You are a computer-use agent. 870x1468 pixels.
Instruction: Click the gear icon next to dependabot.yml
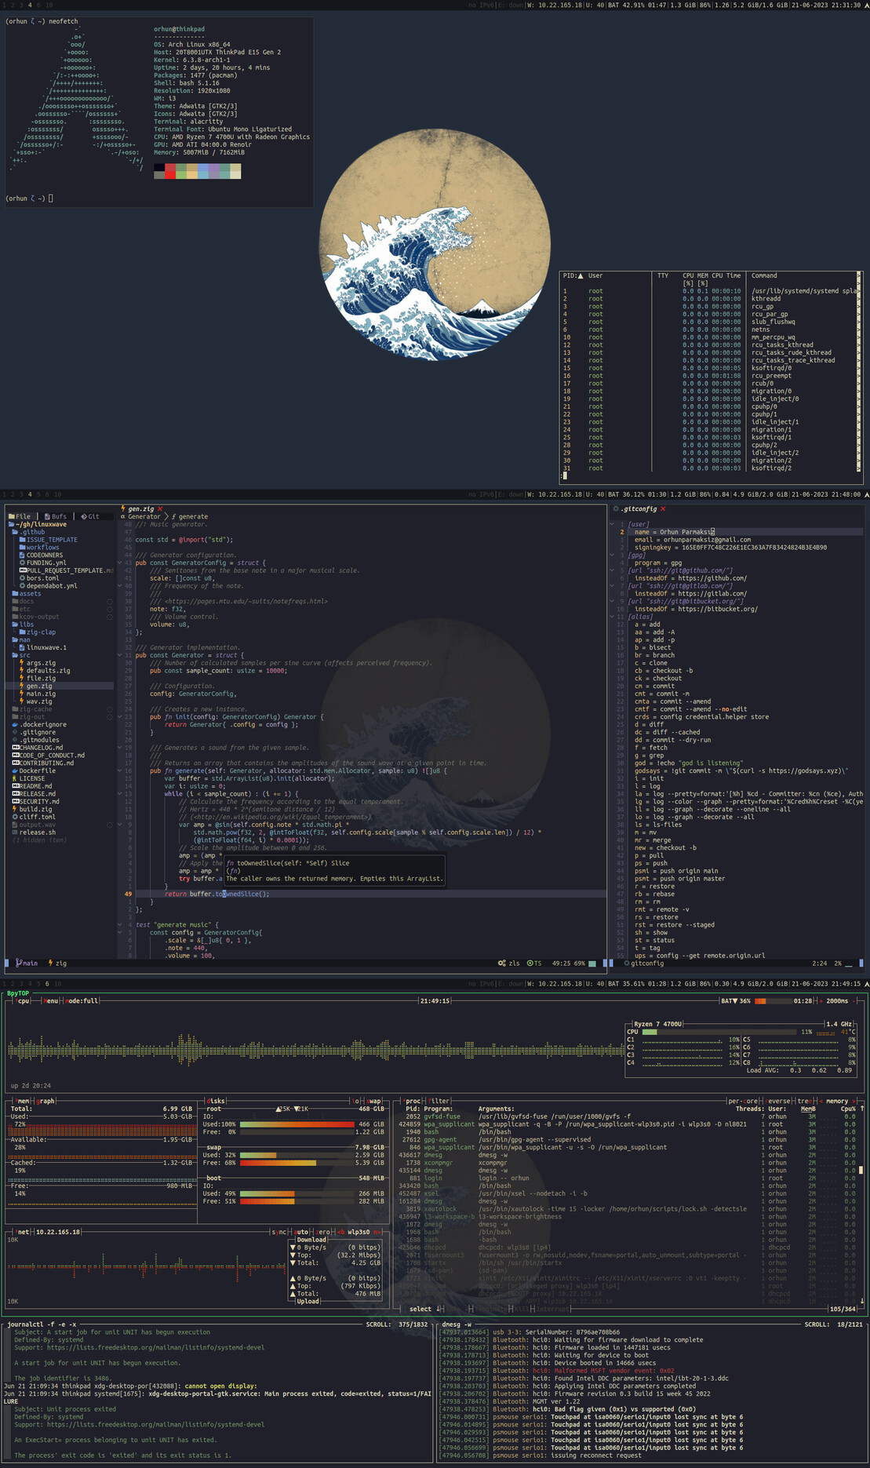22,586
